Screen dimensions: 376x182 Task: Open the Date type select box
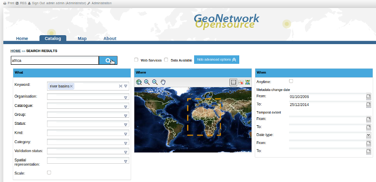(x=330, y=135)
